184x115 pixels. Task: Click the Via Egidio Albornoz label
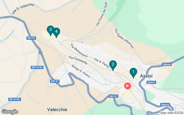coord(124,38)
